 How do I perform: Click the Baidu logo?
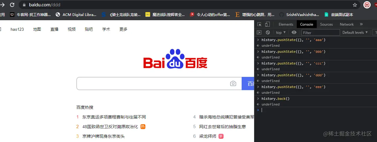tap(175, 59)
